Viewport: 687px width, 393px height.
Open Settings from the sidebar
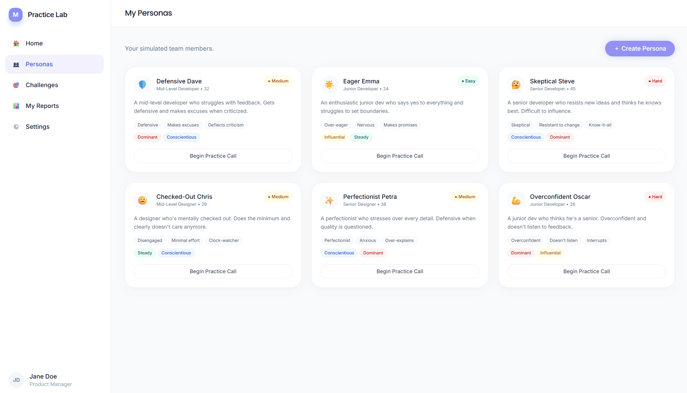click(37, 127)
